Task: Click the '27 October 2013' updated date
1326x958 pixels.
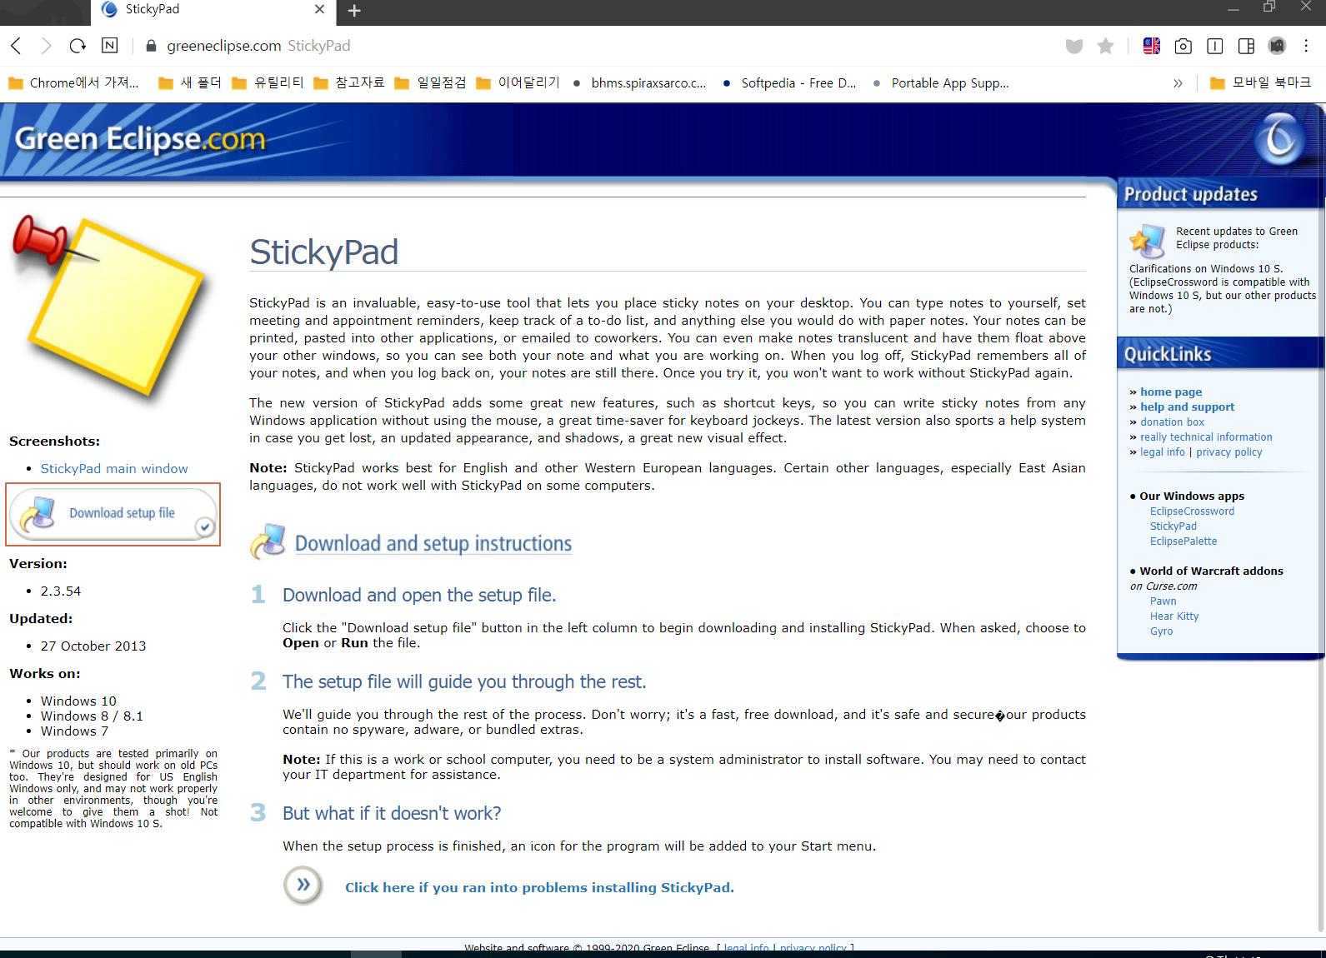Action: click(93, 646)
